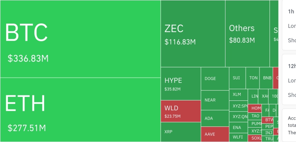Select the ADA tile
Screen dimensions: 296x142
215,118
